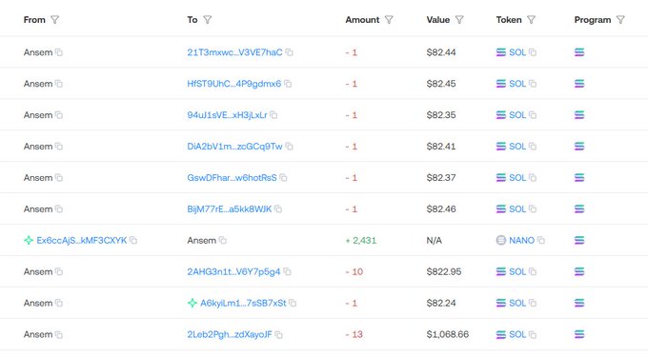Click the To column header

coord(192,20)
